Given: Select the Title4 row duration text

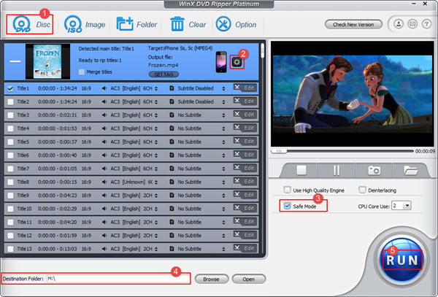Looking at the screenshot, I should coord(58,128).
